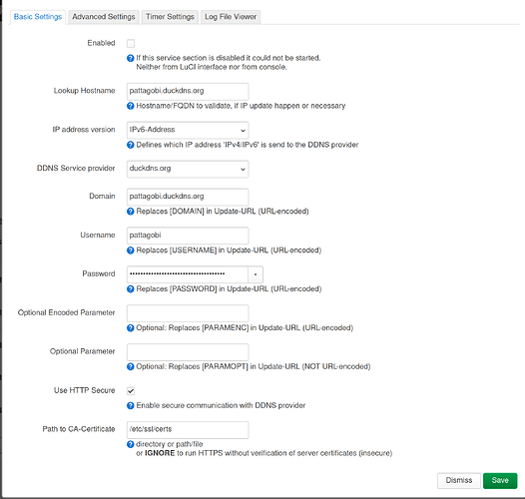
Task: Click help icon under Path to CA-Certificate
Action: [x=130, y=445]
